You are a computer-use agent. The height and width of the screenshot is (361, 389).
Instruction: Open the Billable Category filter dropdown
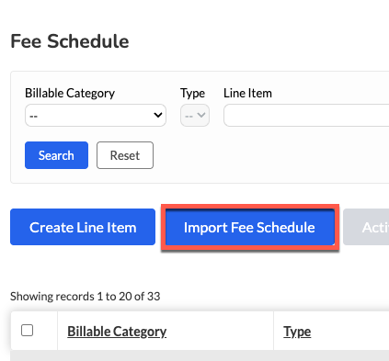96,116
